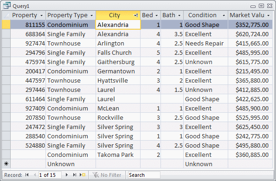
Task: Open Bath column dropdown arrow
Action: click(x=180, y=15)
